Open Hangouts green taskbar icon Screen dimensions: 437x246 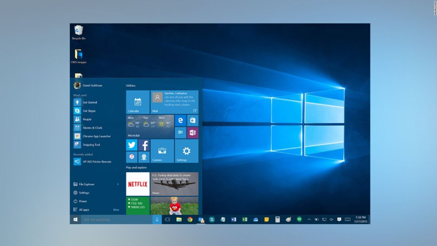point(299,220)
